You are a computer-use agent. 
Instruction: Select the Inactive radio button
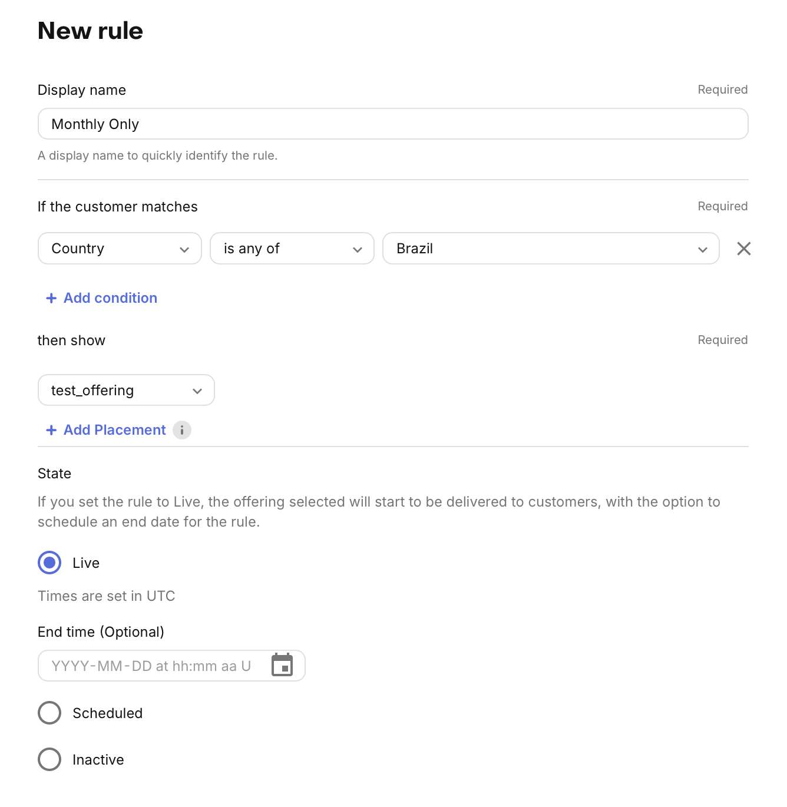point(49,759)
